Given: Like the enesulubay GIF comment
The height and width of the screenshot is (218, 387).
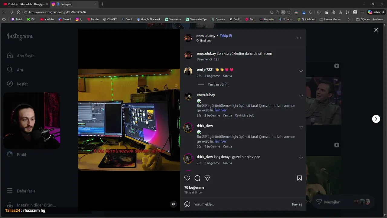Looking at the screenshot, I should coord(301,96).
